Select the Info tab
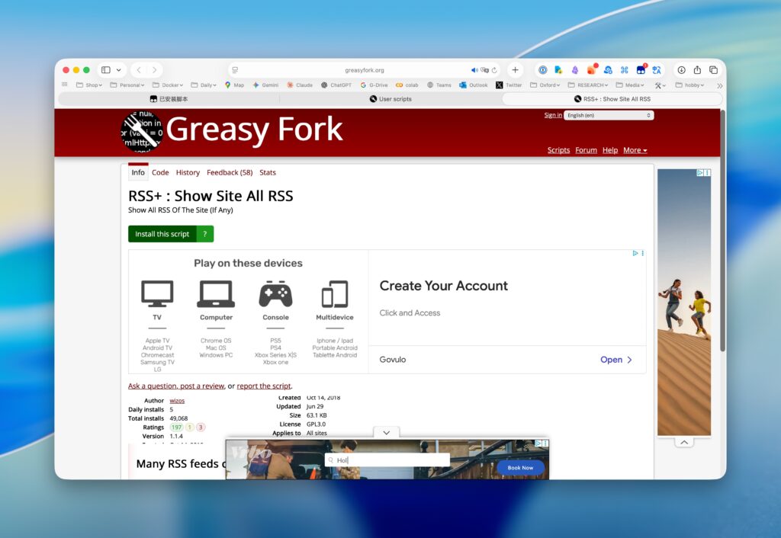Viewport: 781px width, 538px height. click(x=138, y=172)
